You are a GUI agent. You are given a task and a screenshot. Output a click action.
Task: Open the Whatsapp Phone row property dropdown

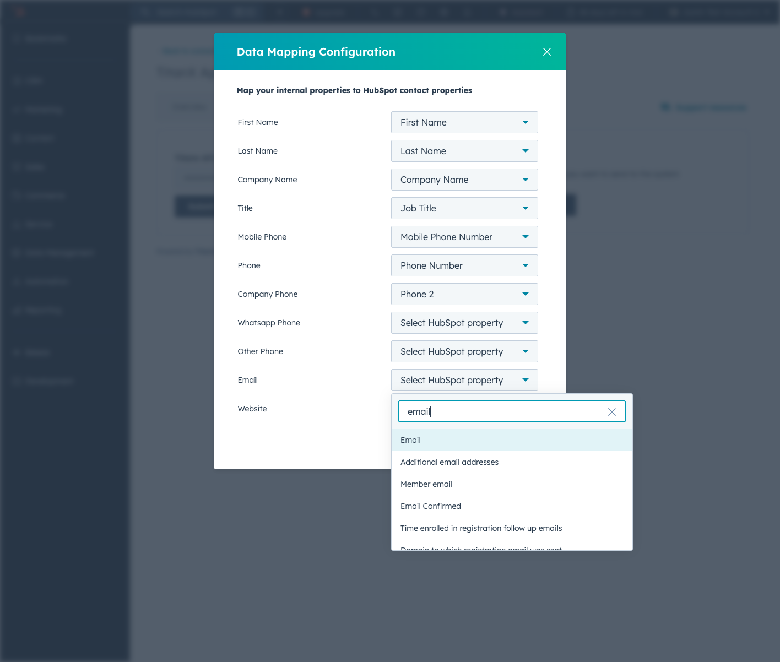click(x=464, y=323)
